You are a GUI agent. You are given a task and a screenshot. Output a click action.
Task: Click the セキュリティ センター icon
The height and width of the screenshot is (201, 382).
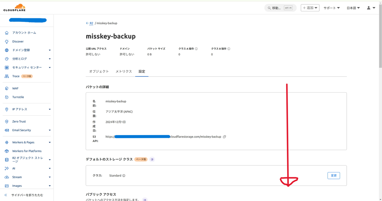[7, 68]
